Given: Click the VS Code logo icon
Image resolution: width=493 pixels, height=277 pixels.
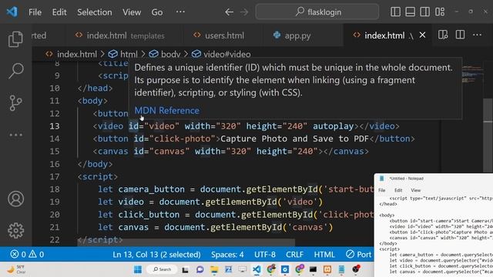Looking at the screenshot, I should [12, 12].
